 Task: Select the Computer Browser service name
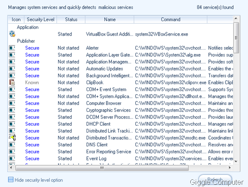[104, 103]
